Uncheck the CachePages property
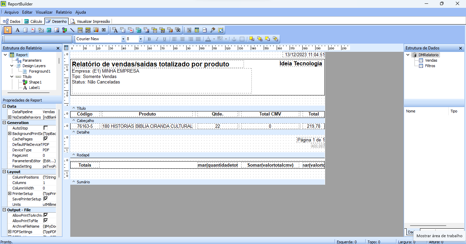This screenshot has height=244, width=466. 46,139
